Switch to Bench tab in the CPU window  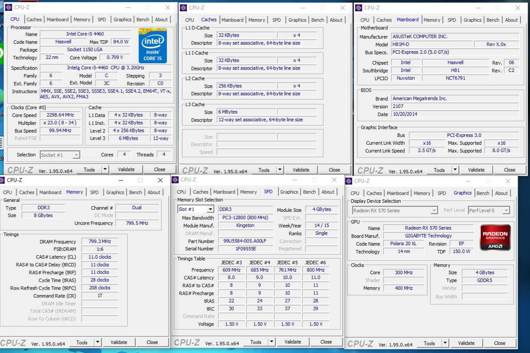pyautogui.click(x=143, y=19)
